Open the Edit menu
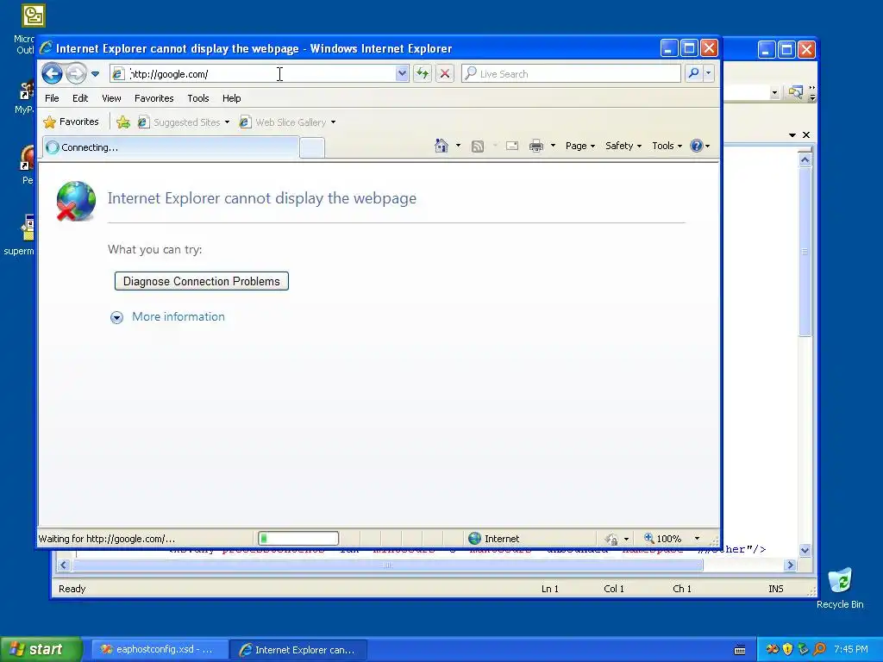 coord(80,98)
